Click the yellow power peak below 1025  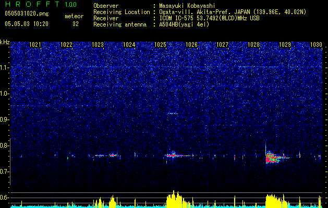coord(174,198)
